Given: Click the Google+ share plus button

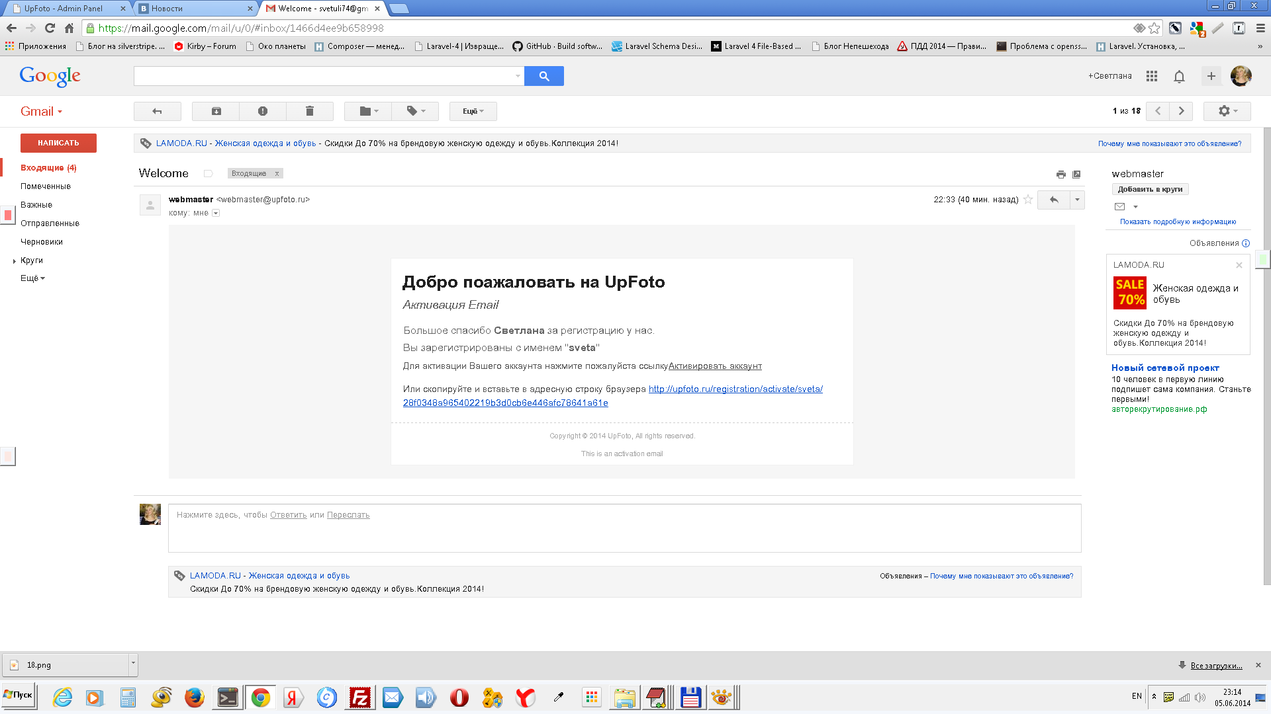Looking at the screenshot, I should 1211,76.
